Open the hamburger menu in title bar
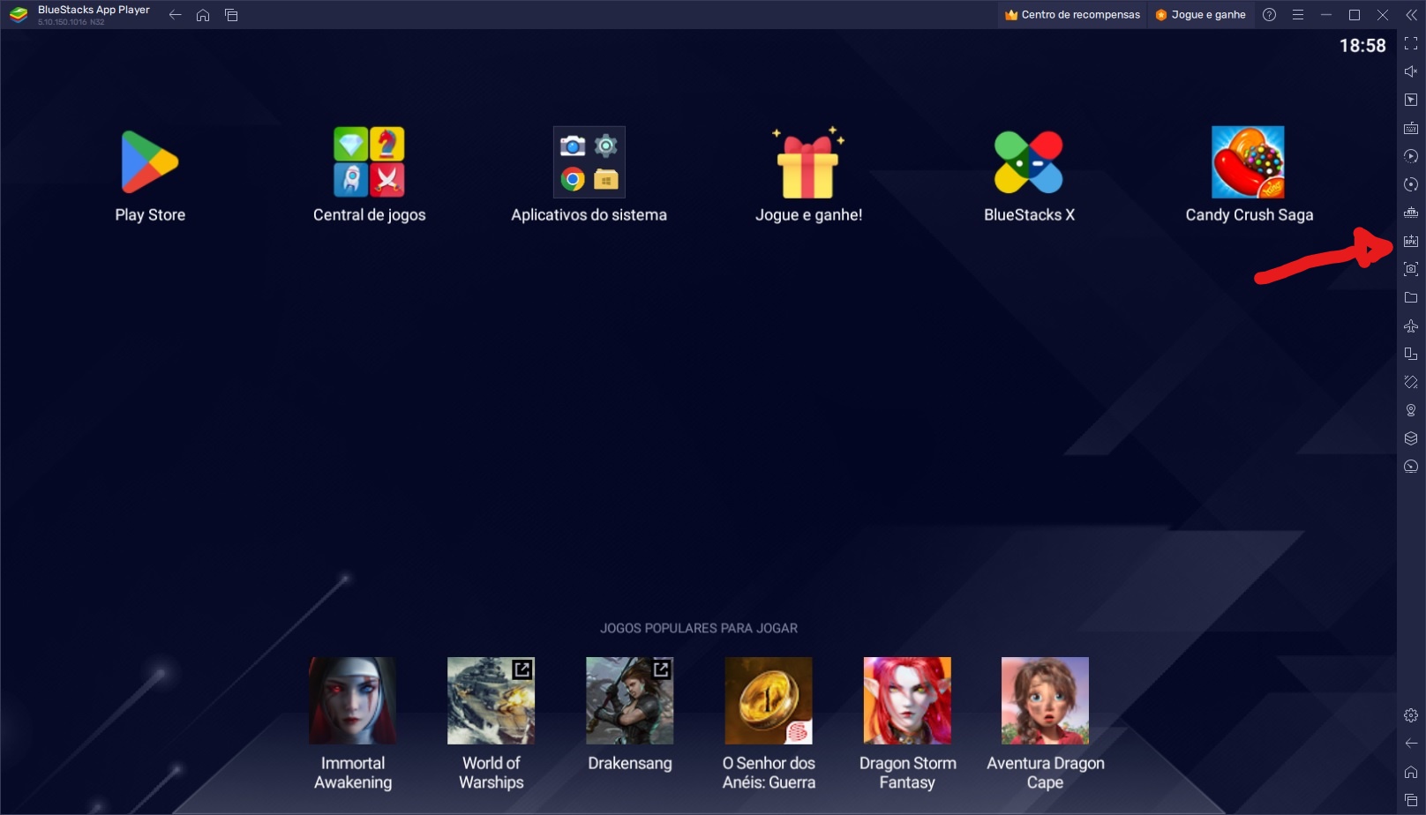The height and width of the screenshot is (815, 1426). 1297,15
